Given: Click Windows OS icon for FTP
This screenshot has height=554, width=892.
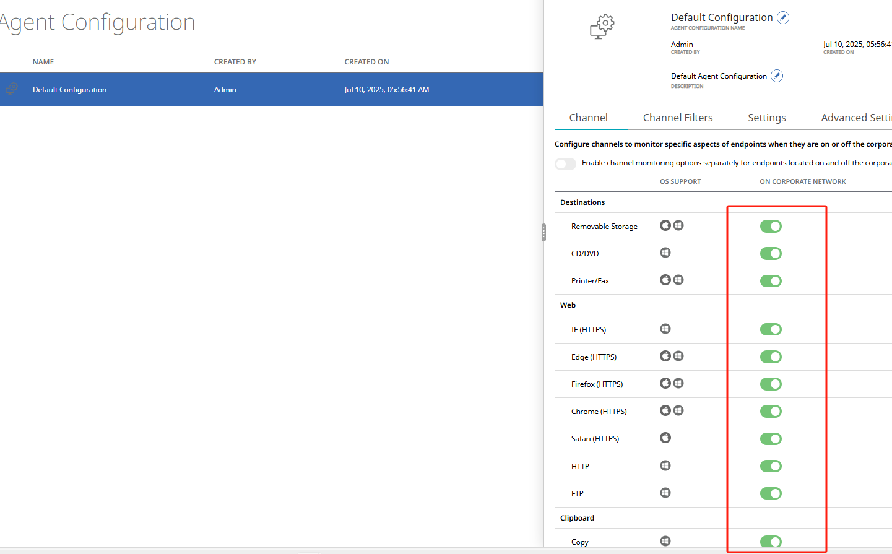Looking at the screenshot, I should [665, 493].
